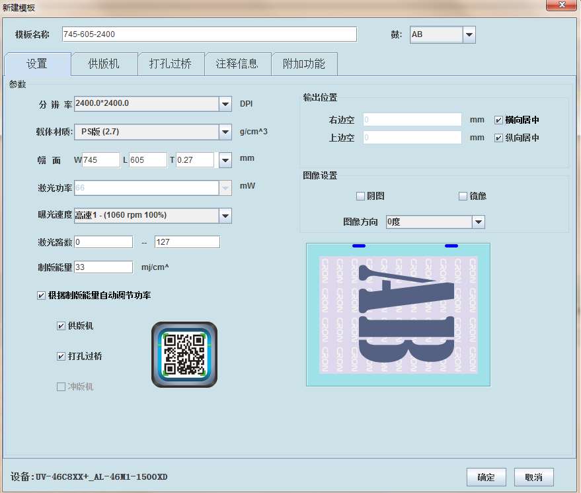Enable the 镜像 mirror checkbox
The image size is (581, 493).
(463, 196)
